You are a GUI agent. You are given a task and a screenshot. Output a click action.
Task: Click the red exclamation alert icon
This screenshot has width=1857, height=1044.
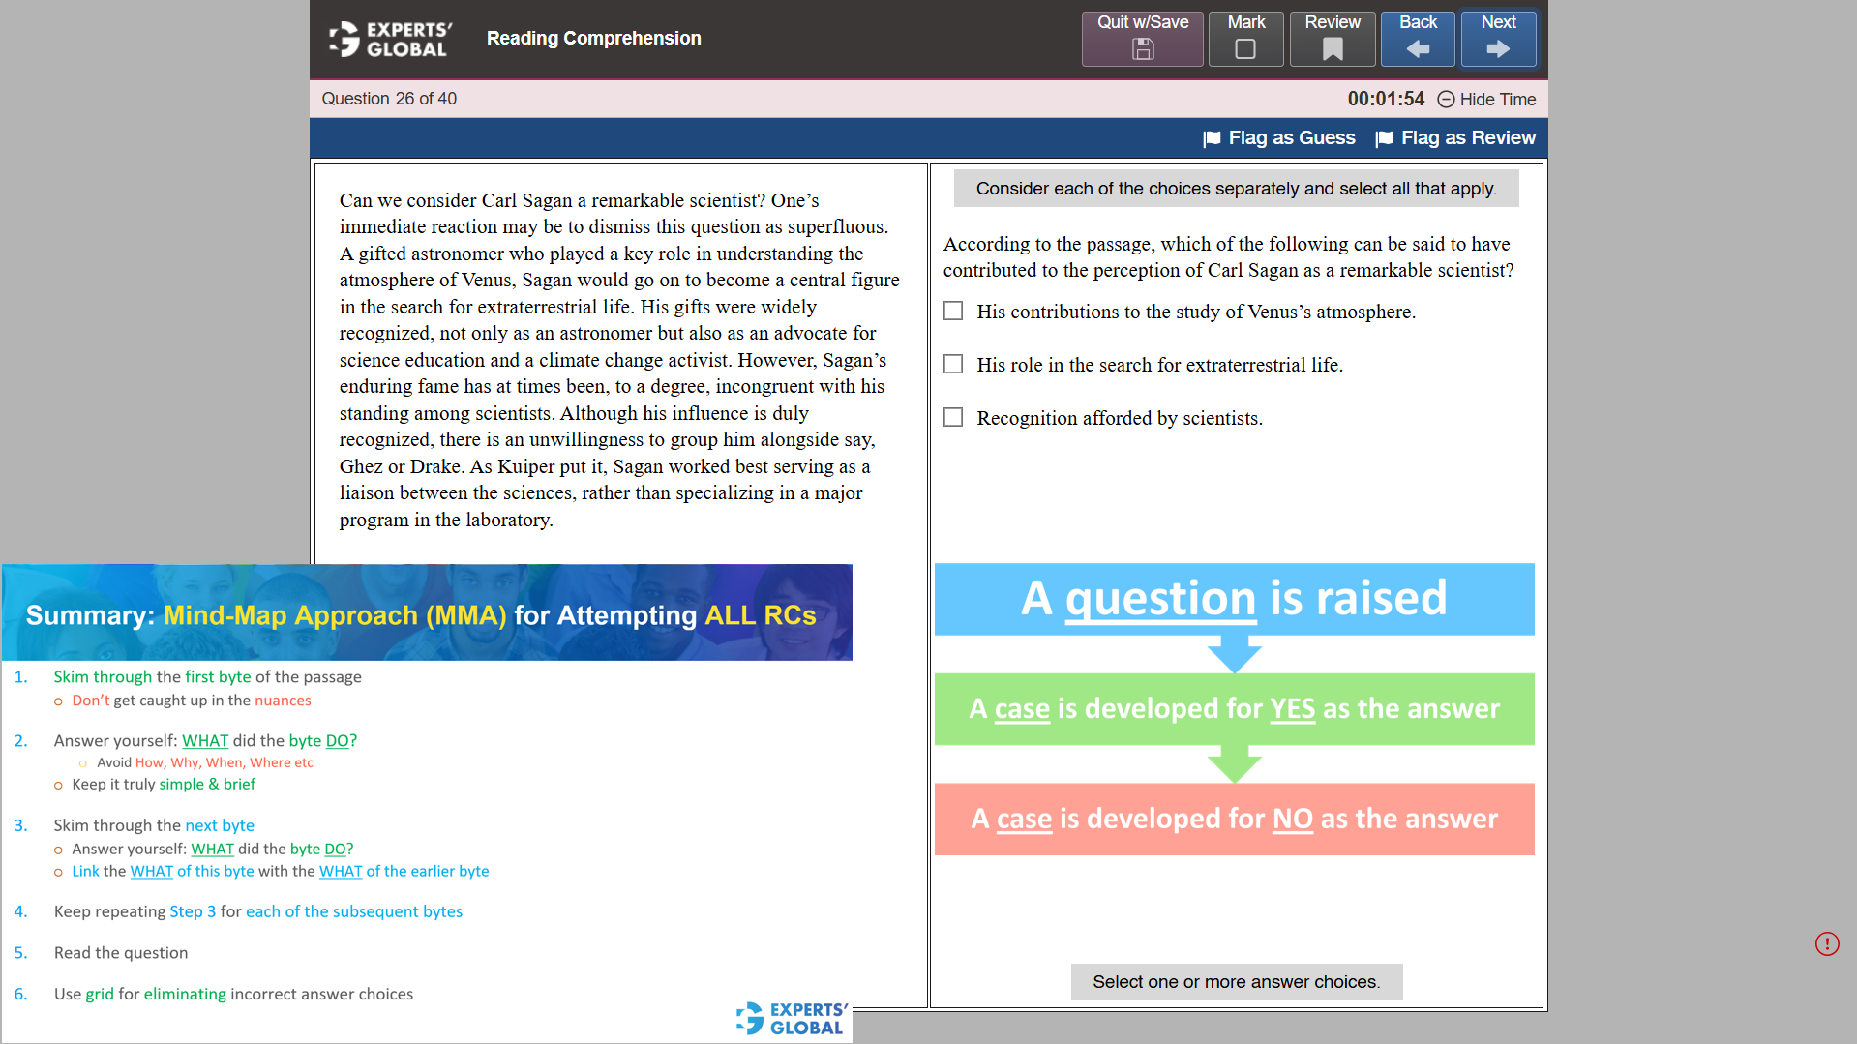[1827, 943]
